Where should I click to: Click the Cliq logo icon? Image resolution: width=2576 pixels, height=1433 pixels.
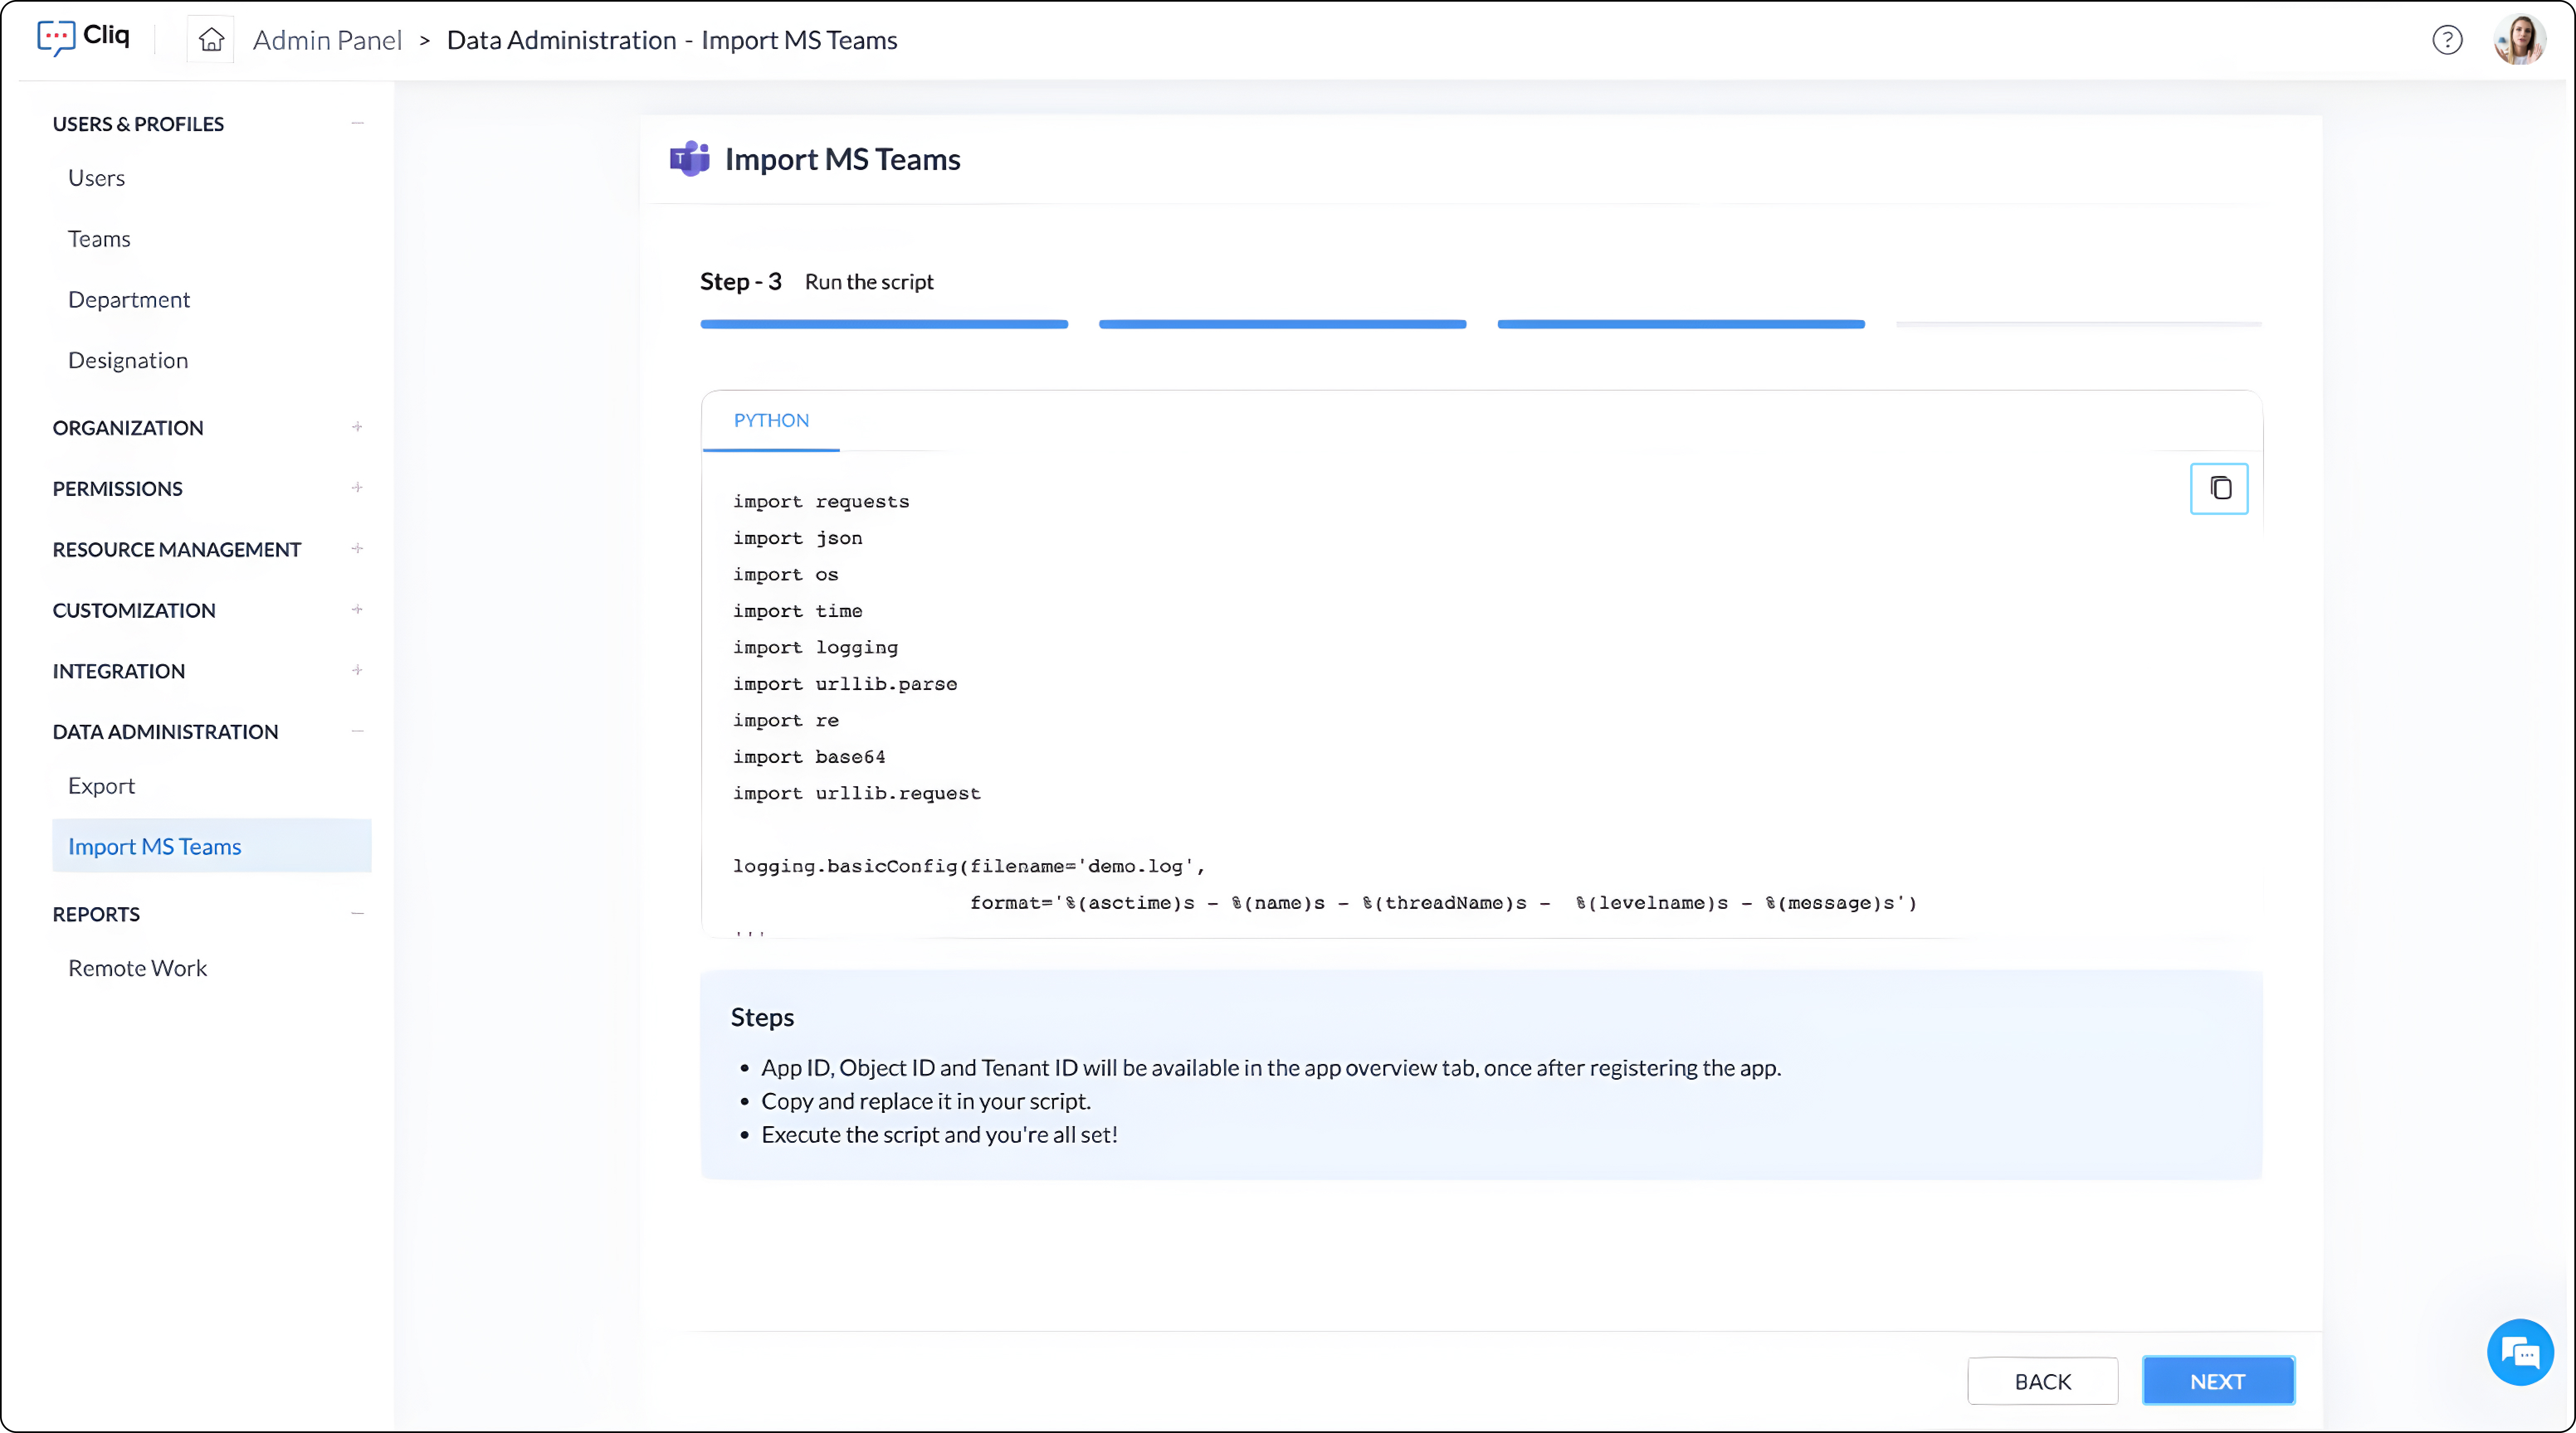(x=55, y=38)
